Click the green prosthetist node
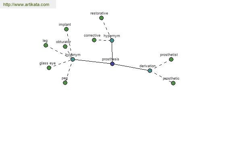 (171, 59)
